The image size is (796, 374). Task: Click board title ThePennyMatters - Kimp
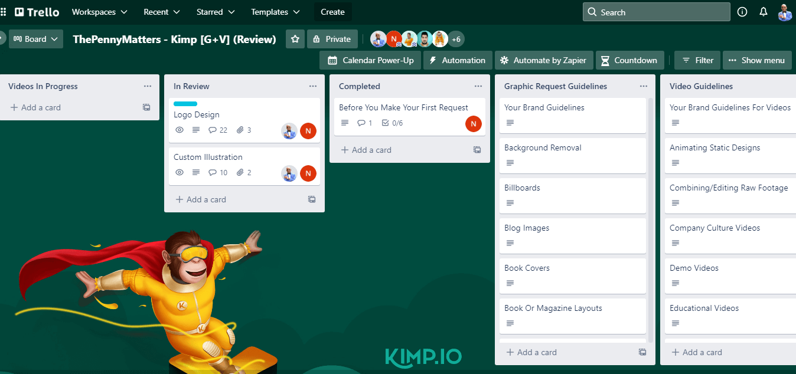174,40
